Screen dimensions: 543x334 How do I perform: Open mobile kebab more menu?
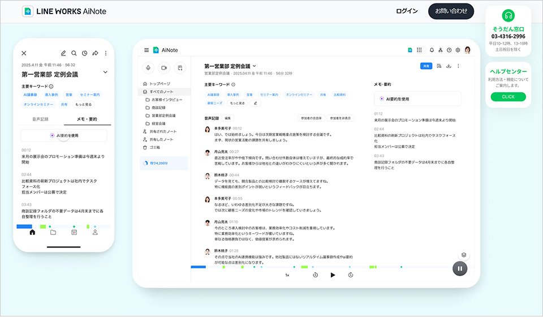[106, 53]
